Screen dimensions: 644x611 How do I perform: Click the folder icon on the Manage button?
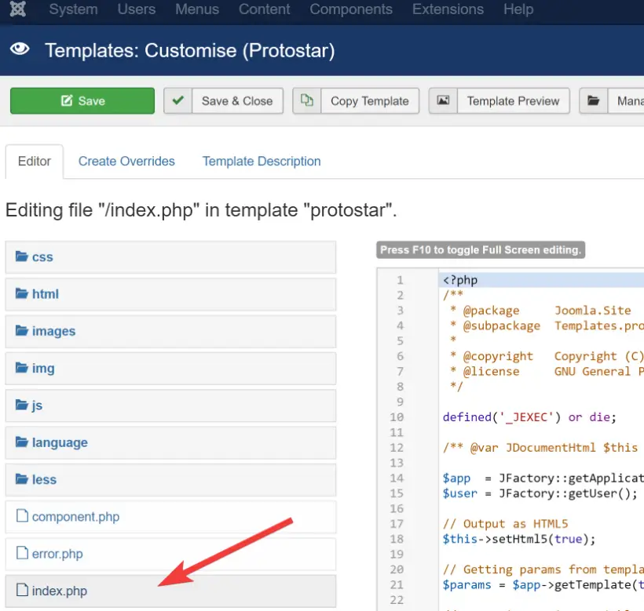click(x=593, y=100)
